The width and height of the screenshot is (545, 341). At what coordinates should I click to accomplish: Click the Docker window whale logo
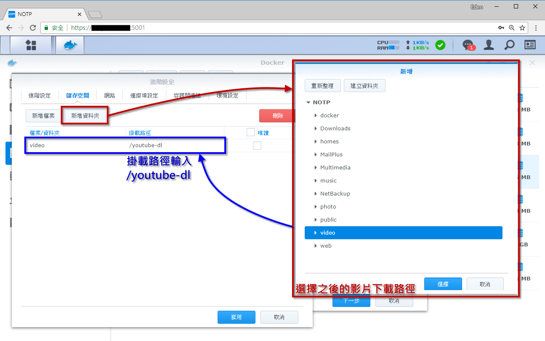coord(12,63)
